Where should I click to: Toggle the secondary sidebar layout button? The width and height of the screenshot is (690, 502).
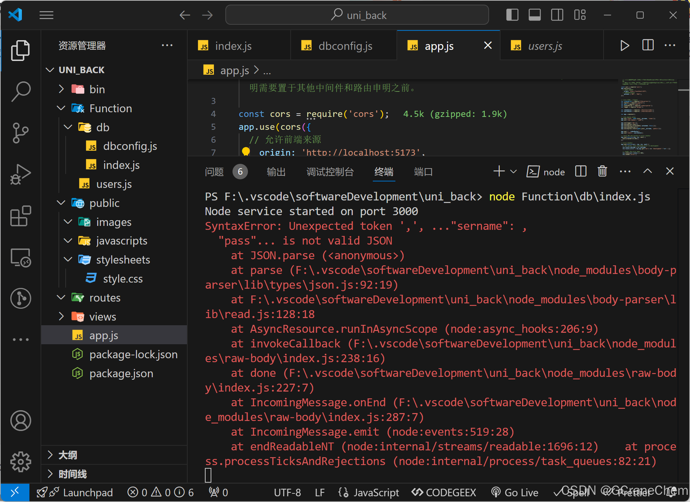[557, 15]
